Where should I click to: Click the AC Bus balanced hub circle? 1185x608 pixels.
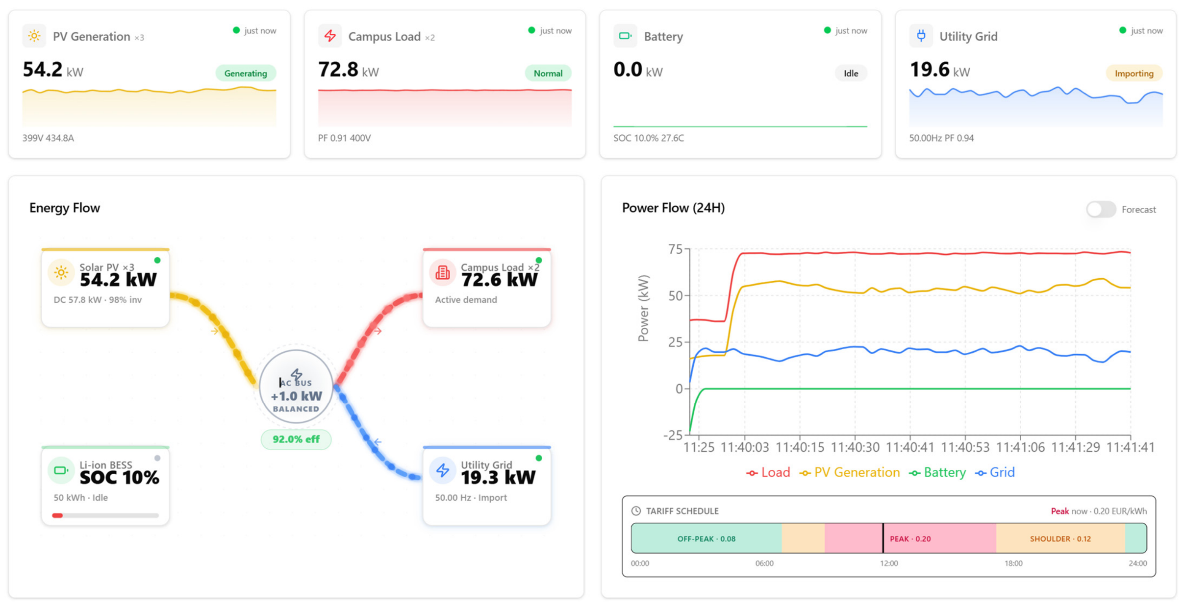click(x=296, y=387)
